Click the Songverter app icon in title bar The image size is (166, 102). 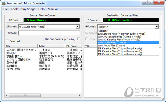point(4,3)
